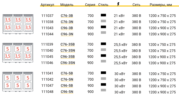Click the mixed 5 and 3,5 burner stove image
The image size is (179, 97).
18,53
